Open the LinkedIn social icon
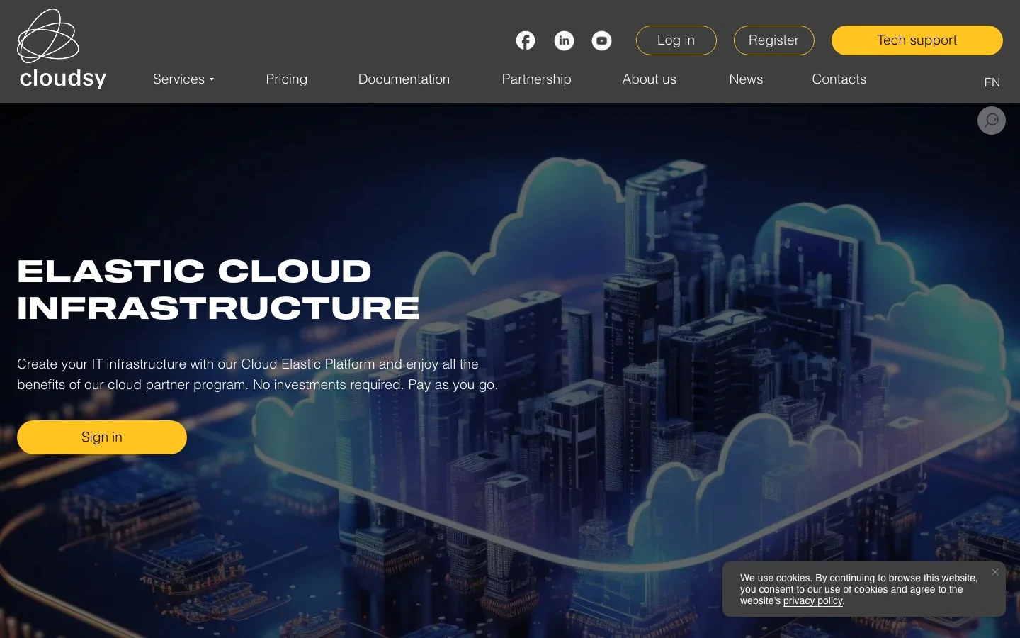Screen dimensions: 1020x638 tap(564, 40)
